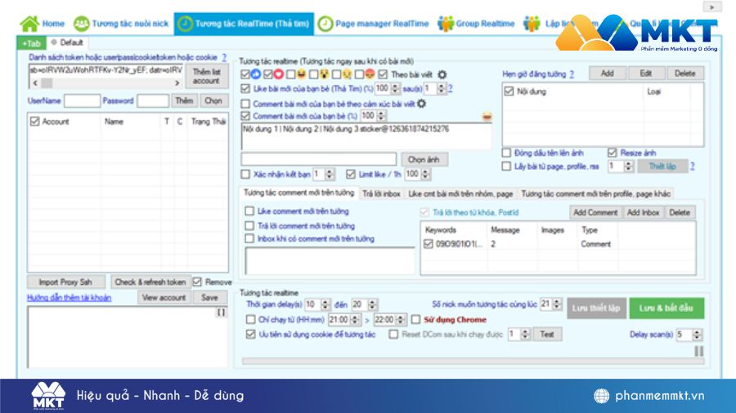The height and width of the screenshot is (413, 736).
Task: Adjust 21:00 start time spinner
Action: click(x=356, y=319)
